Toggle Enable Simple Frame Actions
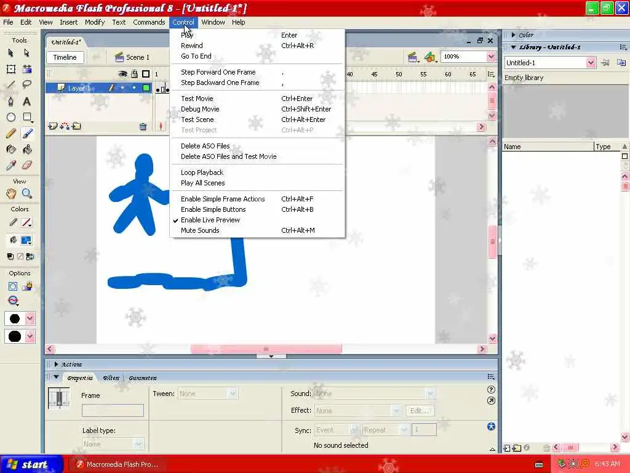 tap(223, 199)
